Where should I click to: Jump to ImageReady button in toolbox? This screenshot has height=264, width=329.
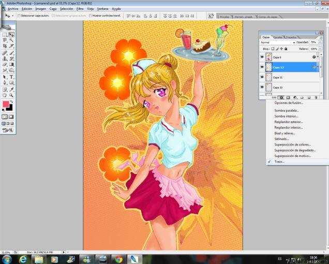point(8,130)
